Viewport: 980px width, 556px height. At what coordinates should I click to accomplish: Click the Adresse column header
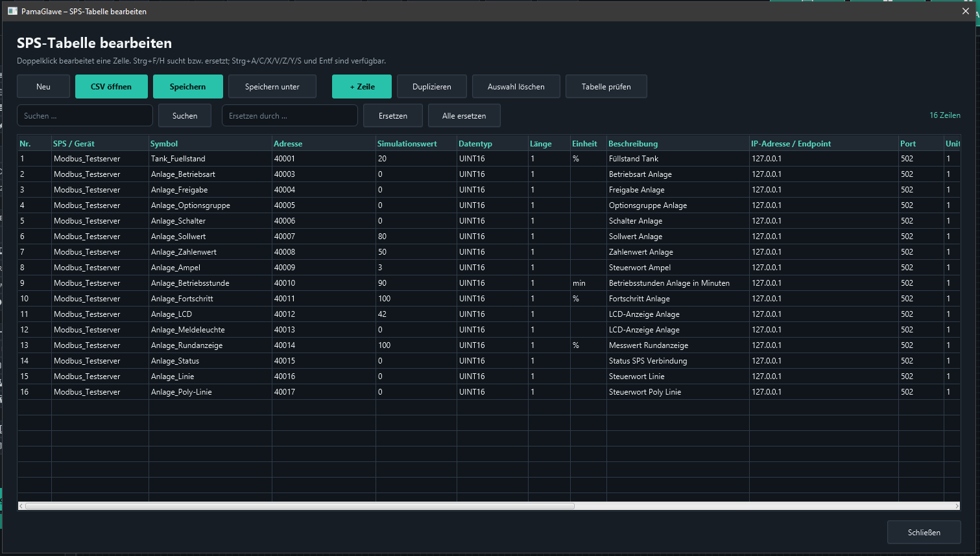click(x=324, y=143)
